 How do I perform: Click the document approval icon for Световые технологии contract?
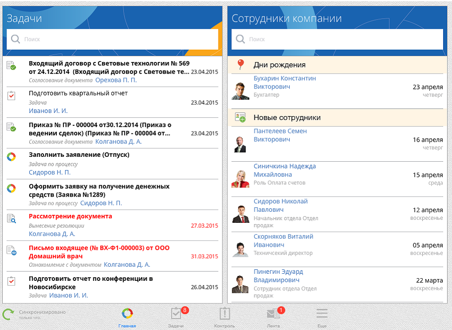tap(11, 66)
